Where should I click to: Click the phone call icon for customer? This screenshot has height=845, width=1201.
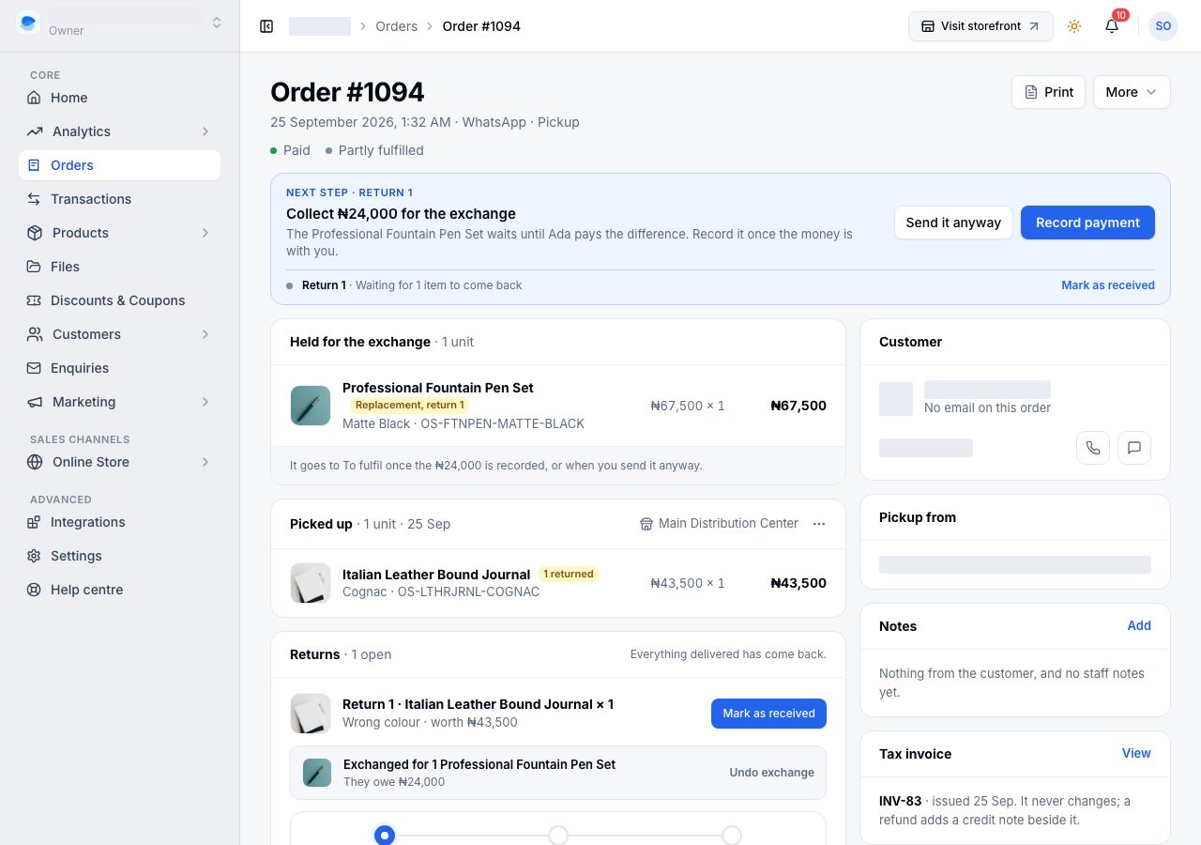[x=1093, y=448]
